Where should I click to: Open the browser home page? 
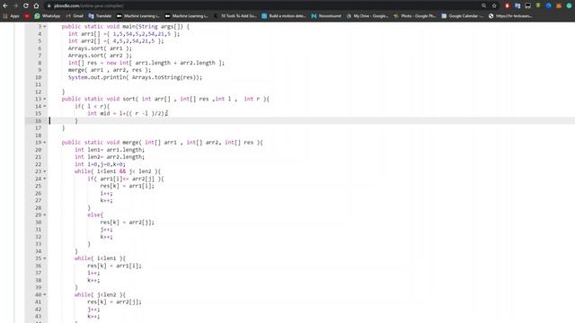coord(36,6)
